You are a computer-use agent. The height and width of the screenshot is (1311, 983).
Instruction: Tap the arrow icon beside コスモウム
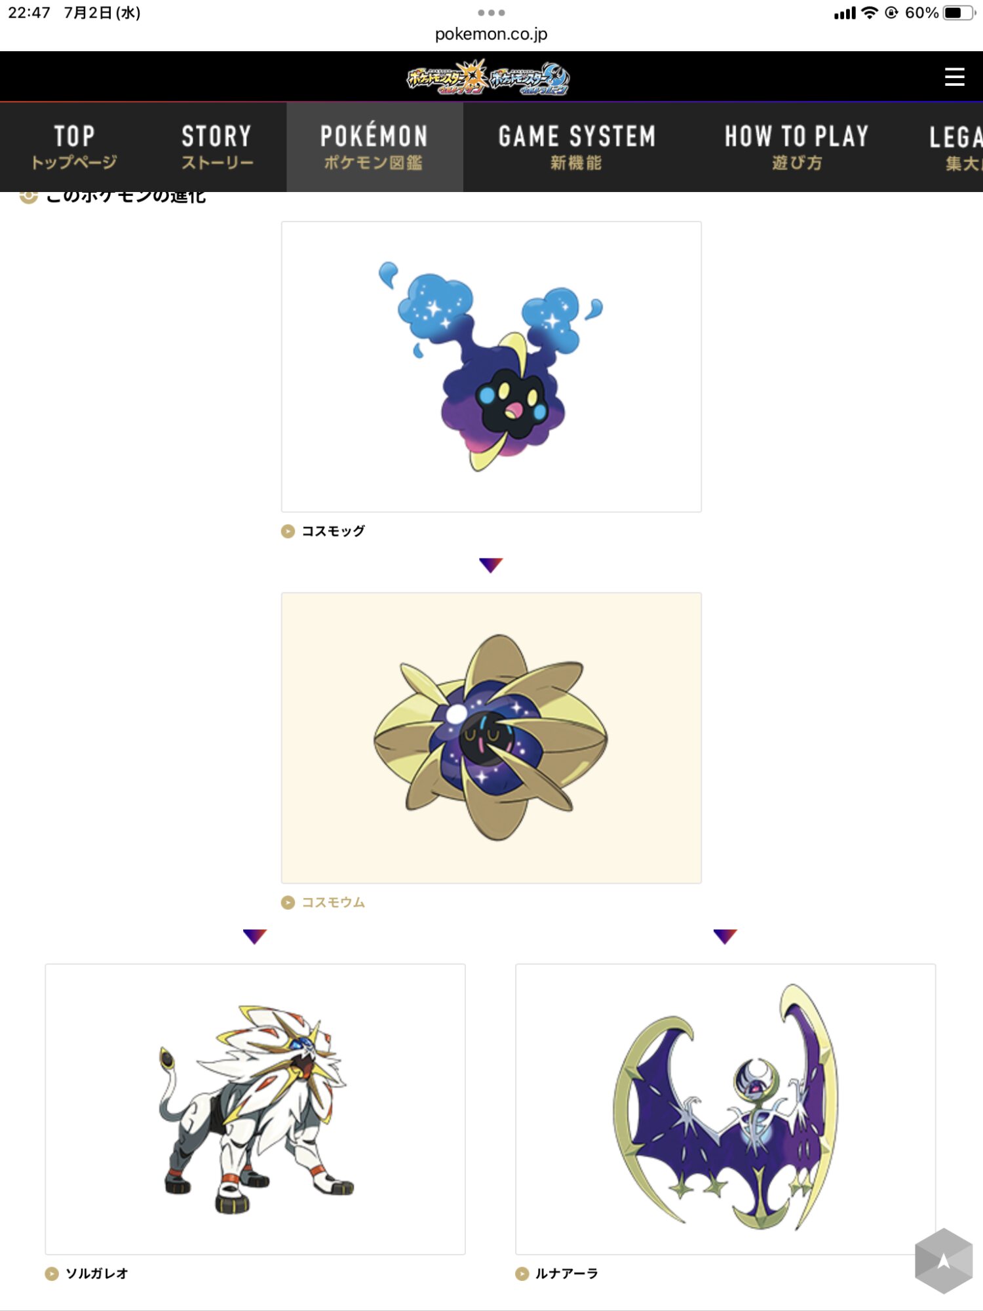(288, 903)
